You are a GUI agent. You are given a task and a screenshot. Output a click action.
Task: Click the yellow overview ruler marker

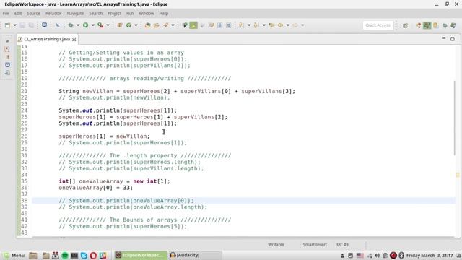tap(458, 175)
